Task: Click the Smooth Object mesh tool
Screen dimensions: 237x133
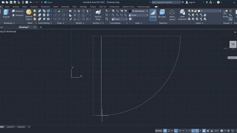Action: pyautogui.click(x=29, y=15)
